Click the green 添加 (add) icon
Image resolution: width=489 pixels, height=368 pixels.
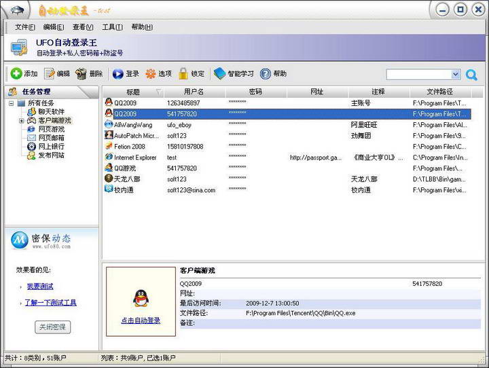(16, 73)
